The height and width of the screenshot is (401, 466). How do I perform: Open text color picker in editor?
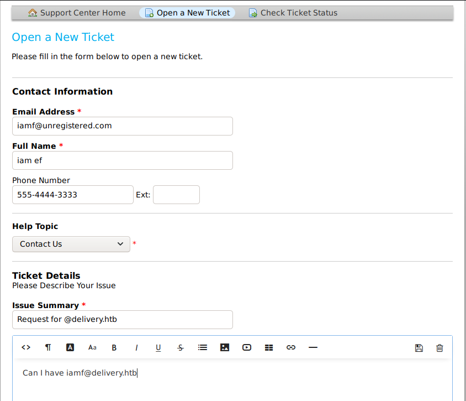pyautogui.click(x=70, y=347)
